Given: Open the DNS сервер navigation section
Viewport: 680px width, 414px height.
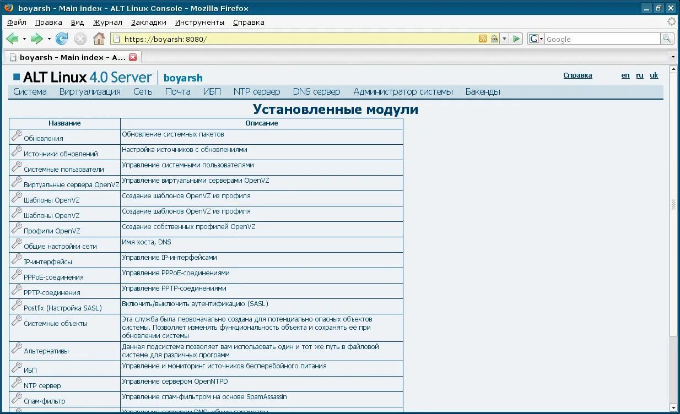Looking at the screenshot, I should [x=317, y=92].
